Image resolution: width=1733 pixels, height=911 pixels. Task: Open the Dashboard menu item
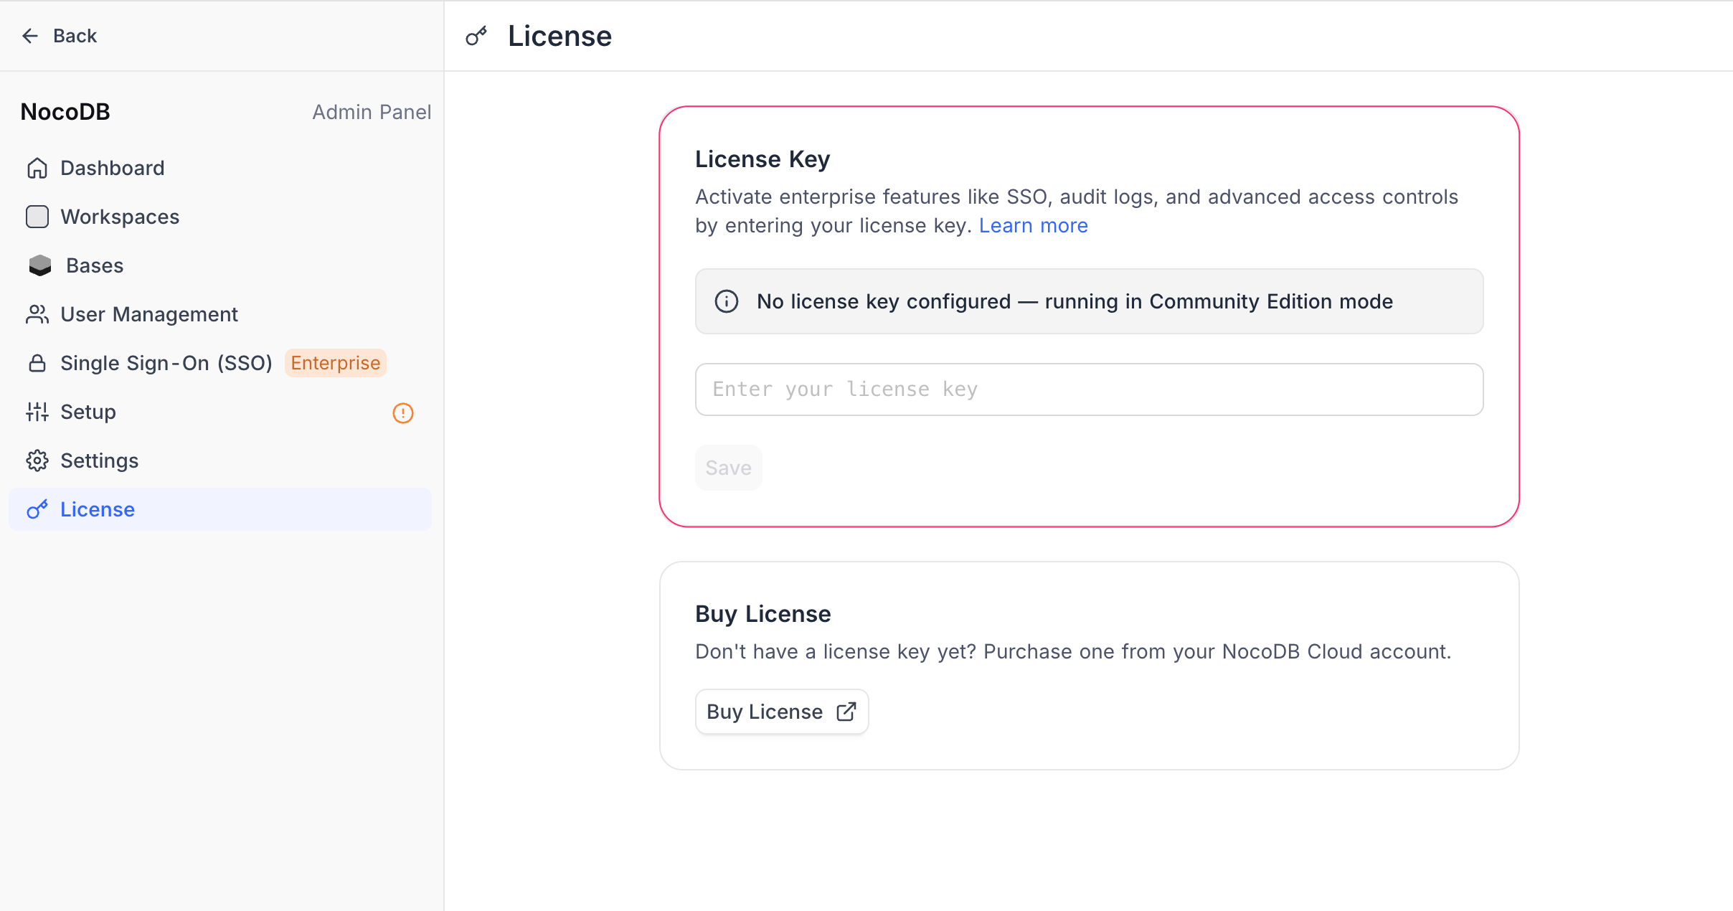pos(220,168)
